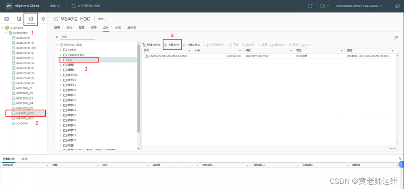
Task: Switch to the 主机 tab
Action: (x=118, y=27)
